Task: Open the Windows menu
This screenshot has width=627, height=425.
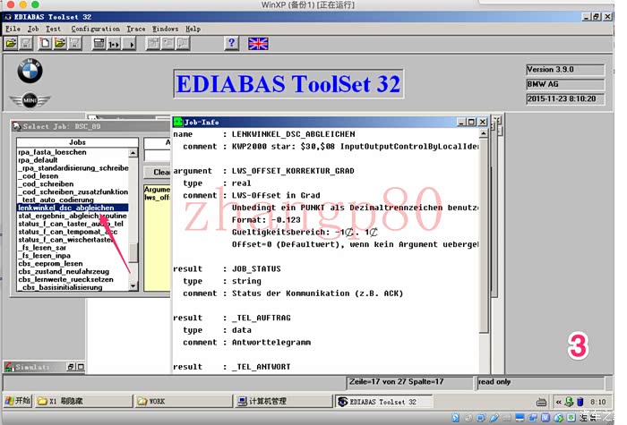Action: pyautogui.click(x=166, y=29)
